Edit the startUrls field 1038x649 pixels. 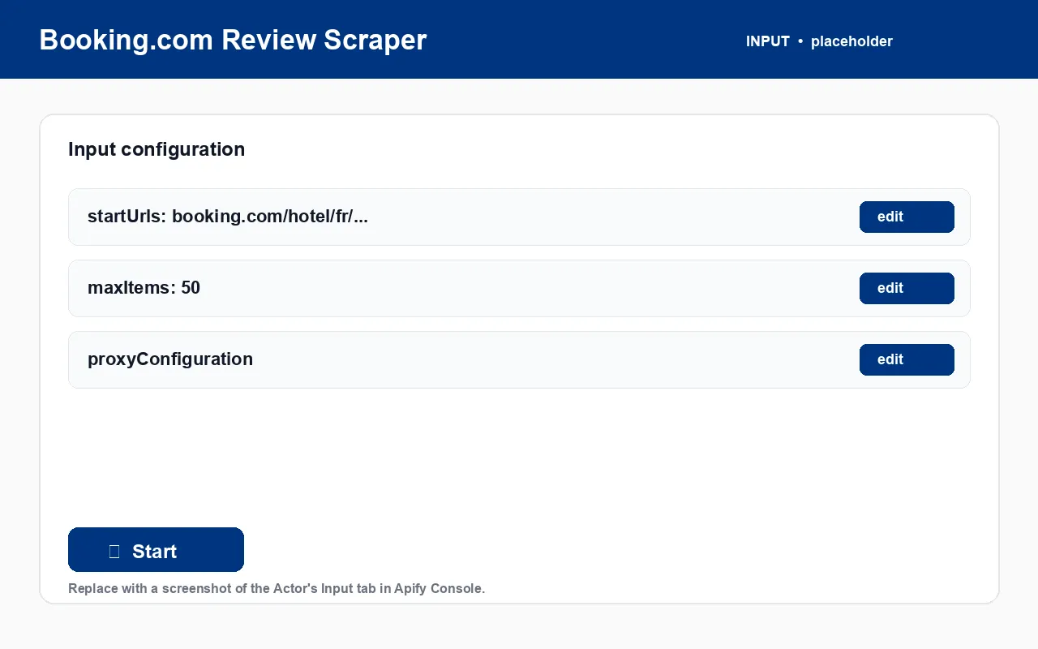(907, 217)
